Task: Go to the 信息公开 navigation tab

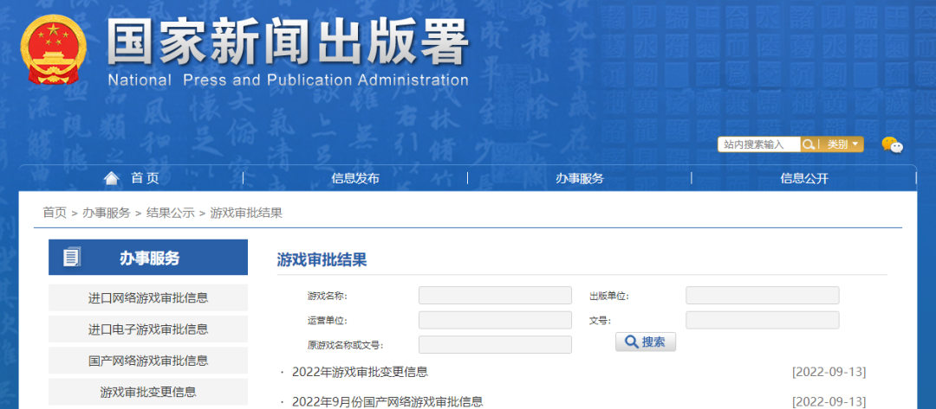Action: (803, 178)
